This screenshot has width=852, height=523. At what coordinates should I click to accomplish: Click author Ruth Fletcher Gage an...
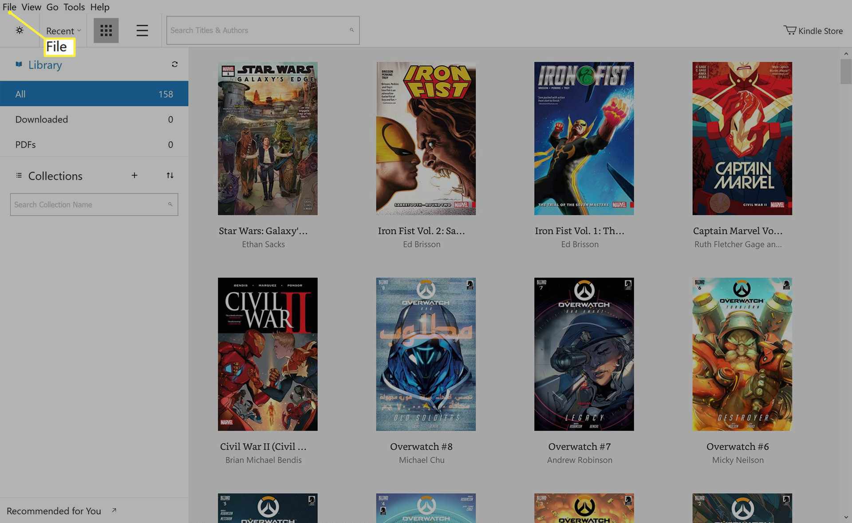tap(738, 244)
